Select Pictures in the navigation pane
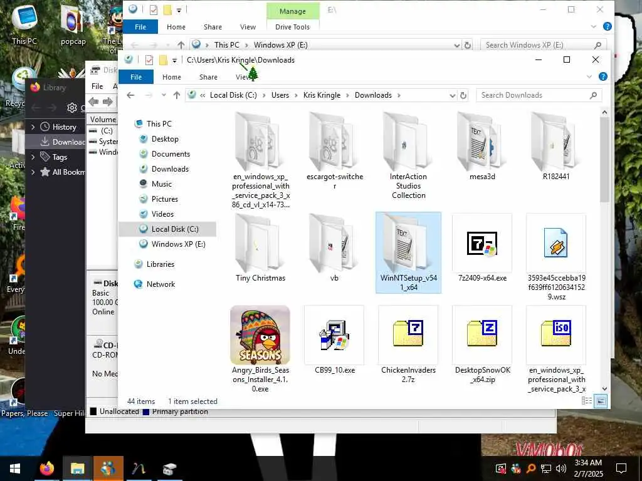The width and height of the screenshot is (642, 481). click(x=165, y=199)
